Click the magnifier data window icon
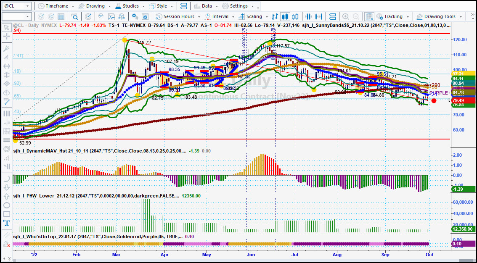The image size is (477, 263). [74, 16]
